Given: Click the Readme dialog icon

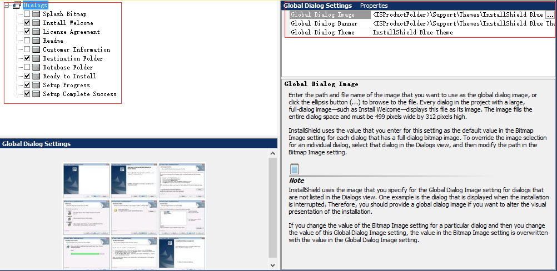Looking at the screenshot, I should click(x=36, y=41).
